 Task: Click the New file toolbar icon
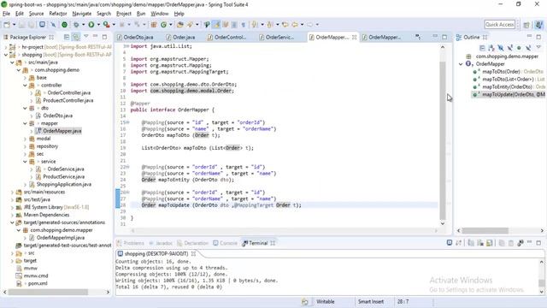coord(7,25)
